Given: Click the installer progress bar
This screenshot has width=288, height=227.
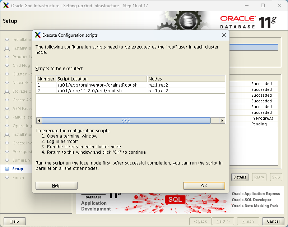Looking at the screenshot, I should point(254,47).
